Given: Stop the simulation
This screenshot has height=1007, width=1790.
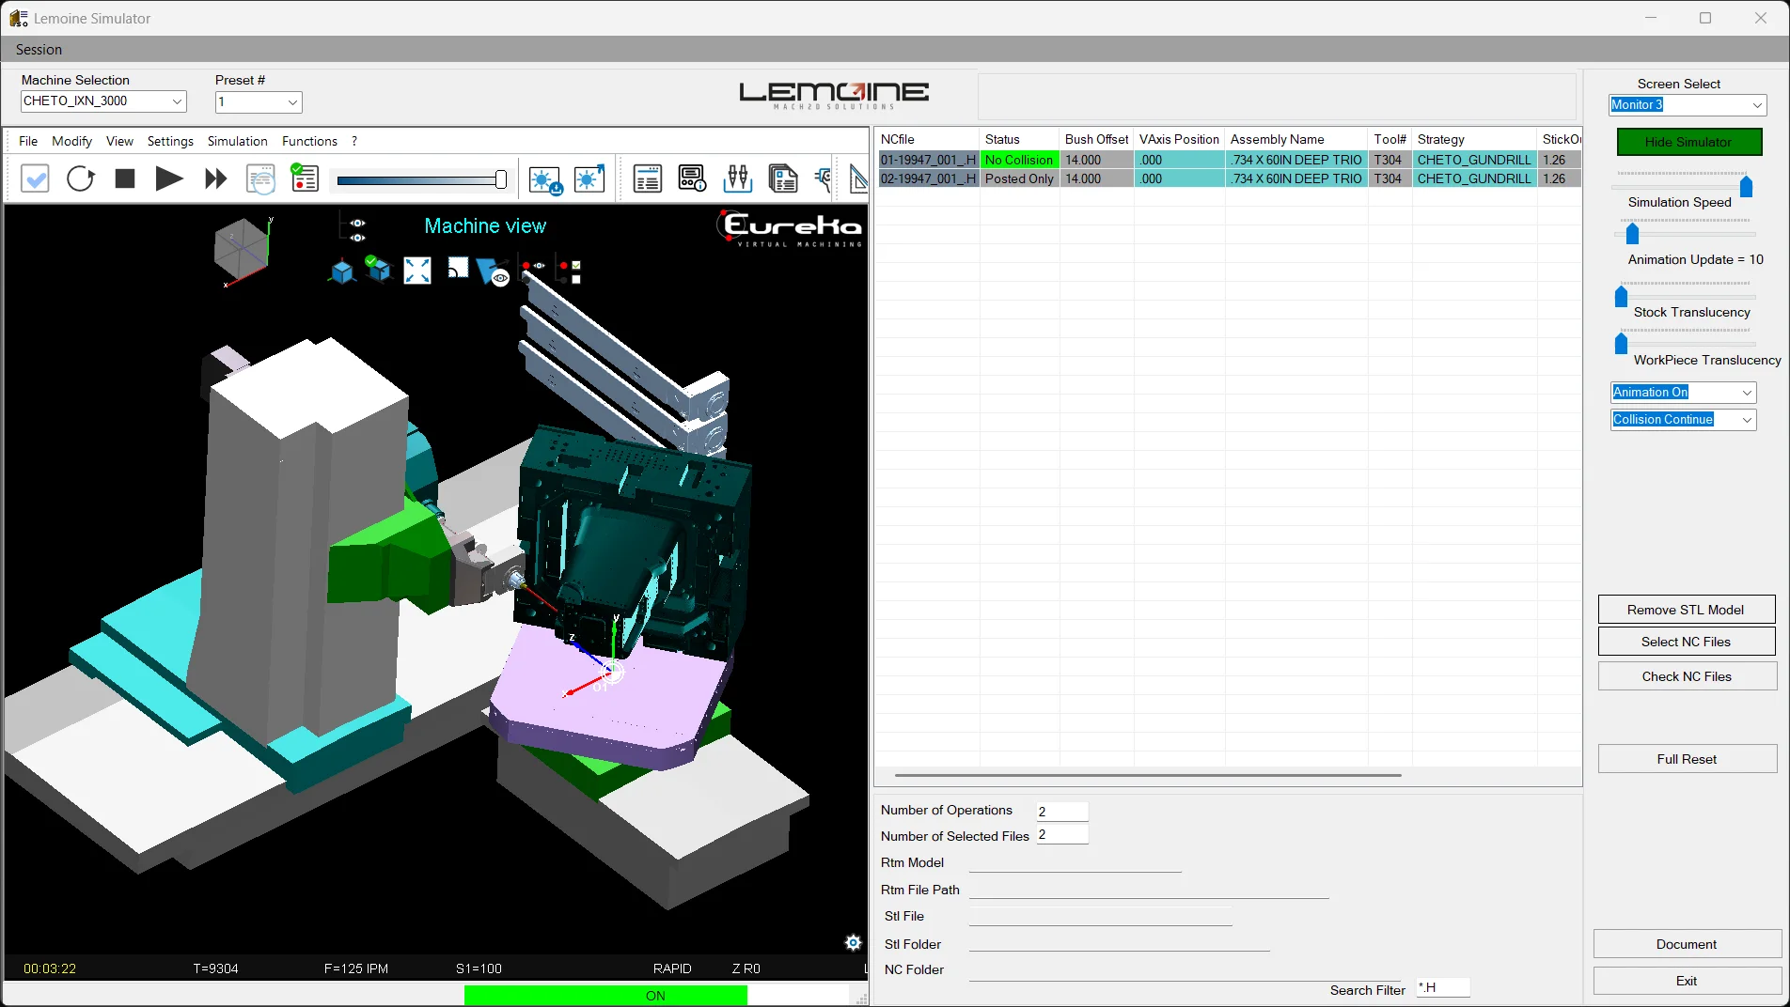Looking at the screenshot, I should pos(125,178).
